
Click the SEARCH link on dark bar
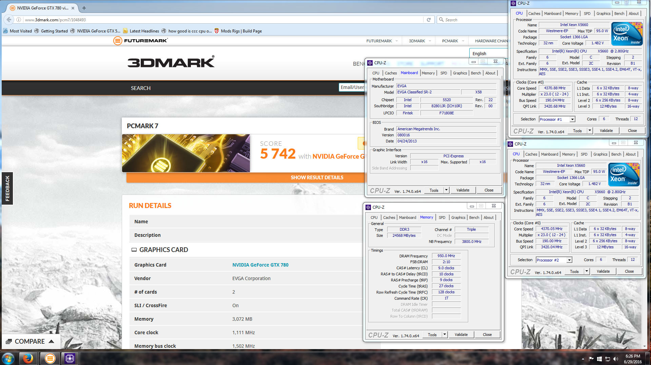(141, 88)
